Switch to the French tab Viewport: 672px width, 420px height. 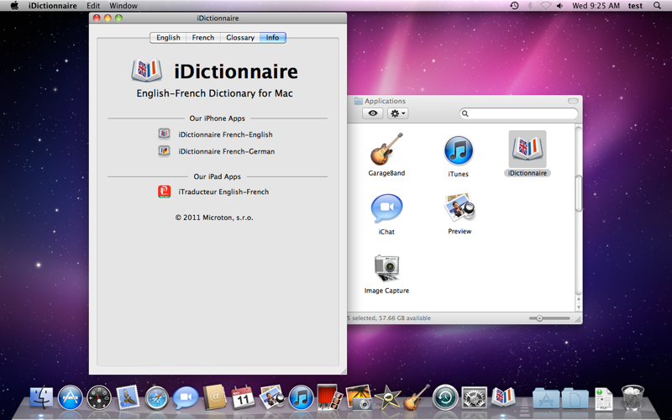point(203,37)
